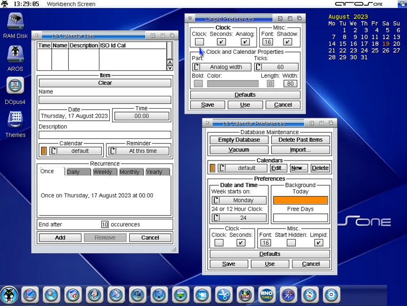Open the DOpus4 desktop icon

pyautogui.click(x=15, y=87)
